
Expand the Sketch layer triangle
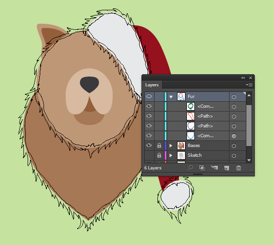[x=171, y=155]
